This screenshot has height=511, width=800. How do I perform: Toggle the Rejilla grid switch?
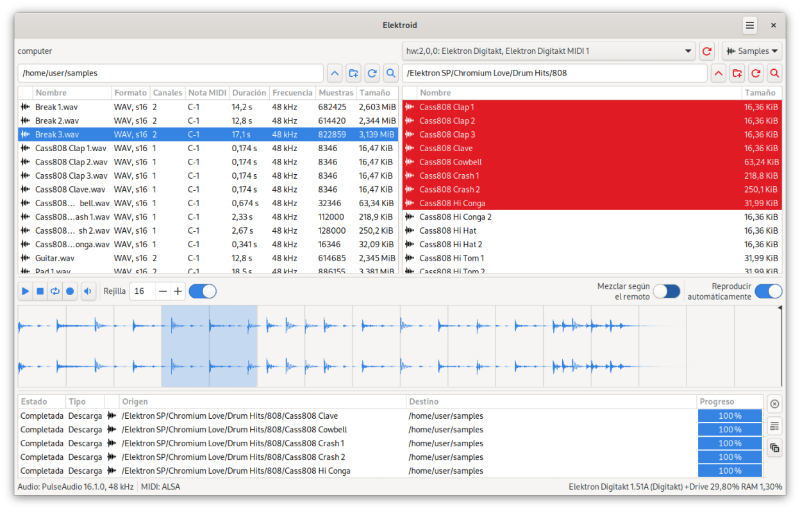coord(203,291)
